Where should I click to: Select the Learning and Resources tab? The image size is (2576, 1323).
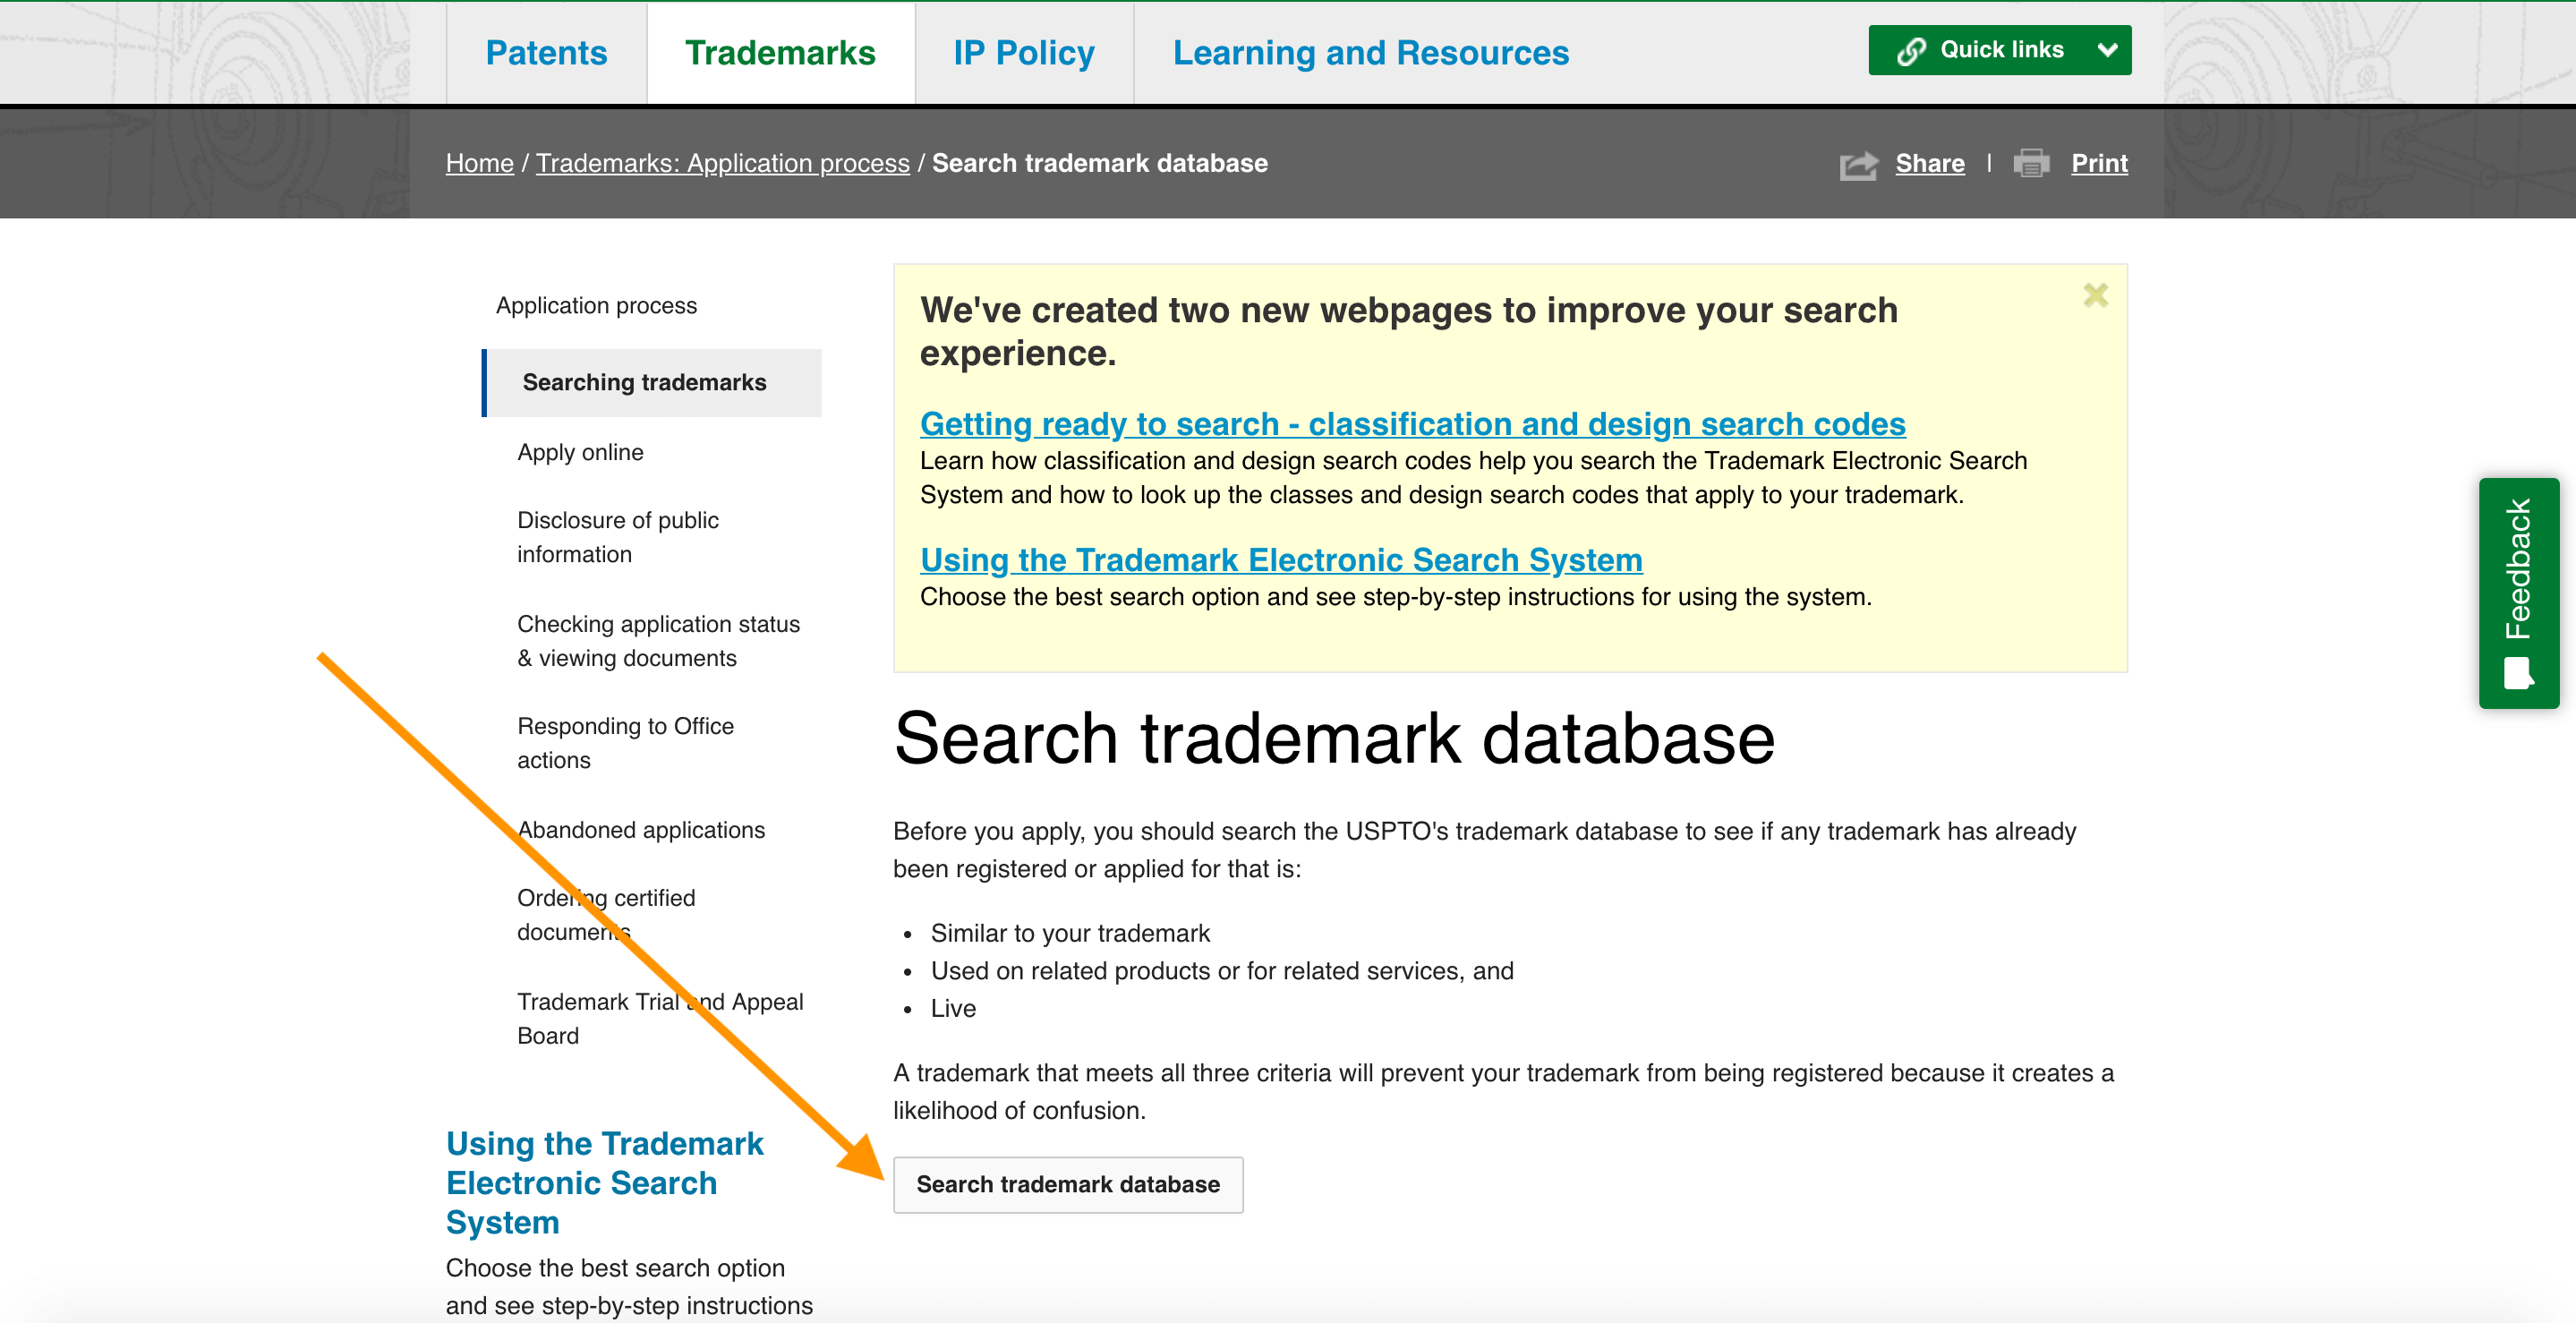1373,52
